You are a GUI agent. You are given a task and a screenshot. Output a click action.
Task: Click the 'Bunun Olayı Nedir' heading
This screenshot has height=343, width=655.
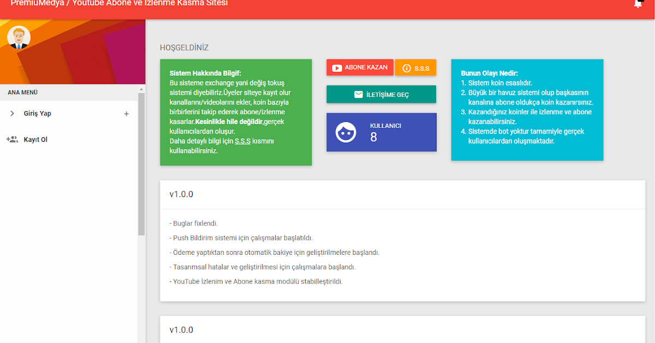(x=490, y=73)
